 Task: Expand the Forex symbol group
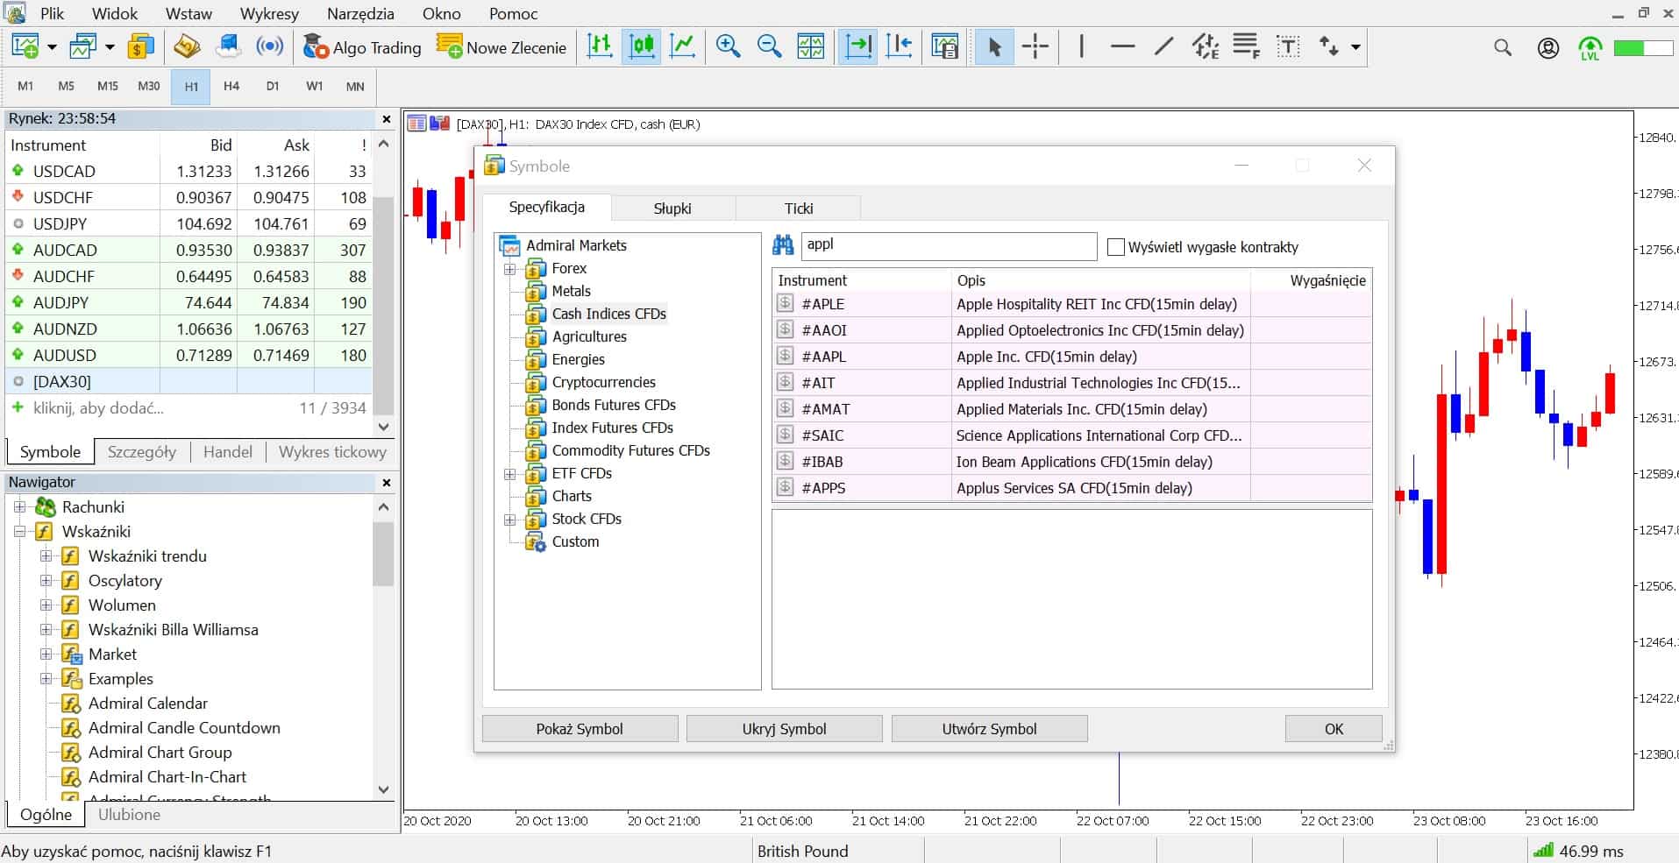(x=509, y=269)
